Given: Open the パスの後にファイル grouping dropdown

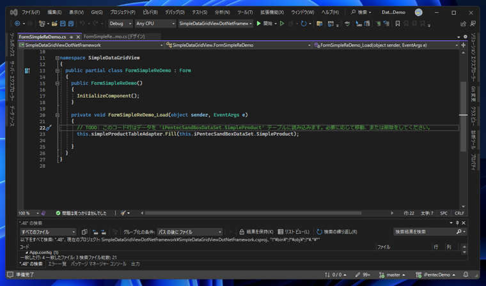Looking at the screenshot, I should 190,232.
